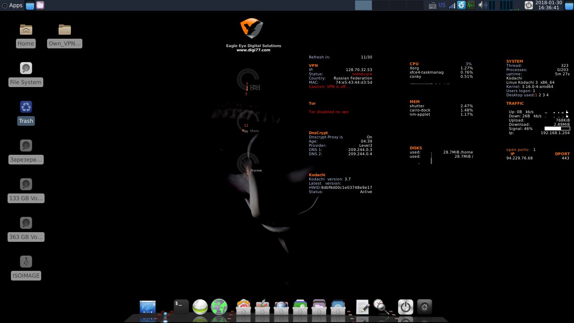Click the 'Kernel: 3.16.0-4-amd64' line
The image size is (574, 323).
pos(529,87)
